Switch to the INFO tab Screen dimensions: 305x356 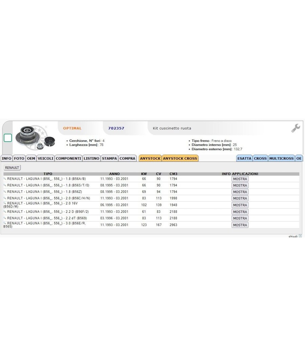click(6, 158)
